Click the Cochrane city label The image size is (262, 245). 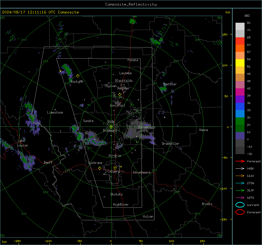point(95,163)
